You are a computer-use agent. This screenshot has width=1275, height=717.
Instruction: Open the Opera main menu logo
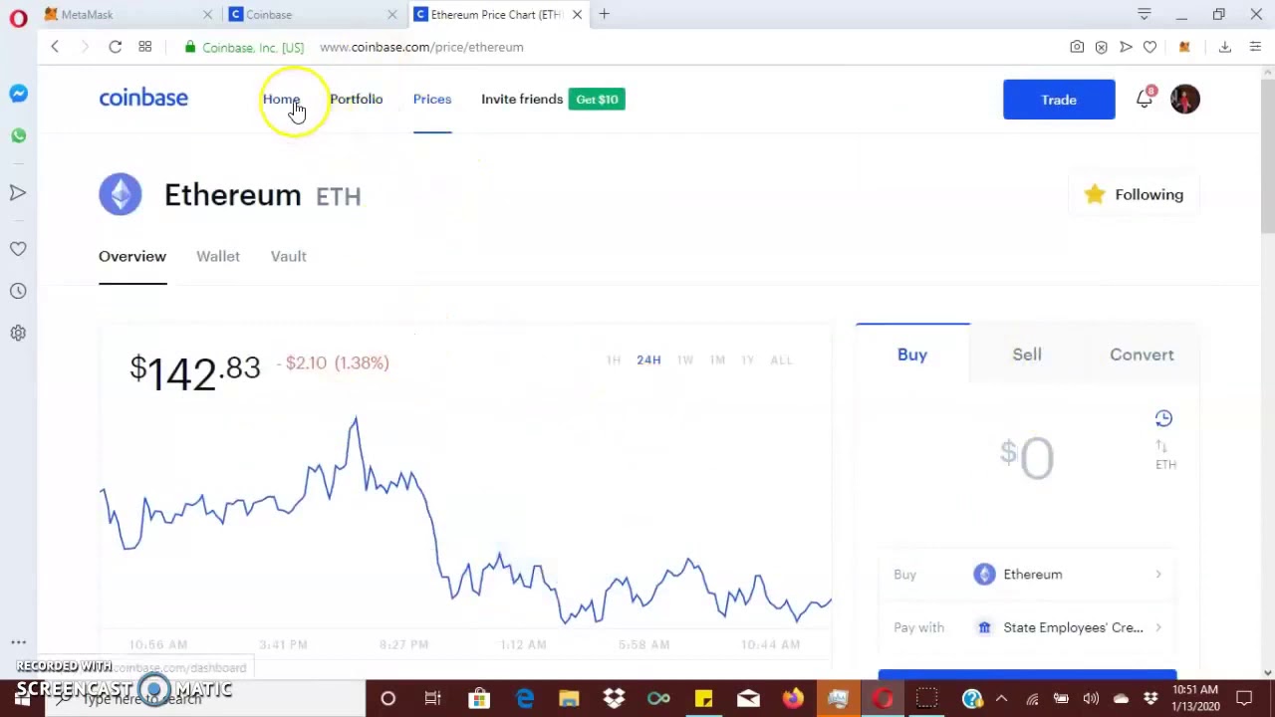pos(18,18)
